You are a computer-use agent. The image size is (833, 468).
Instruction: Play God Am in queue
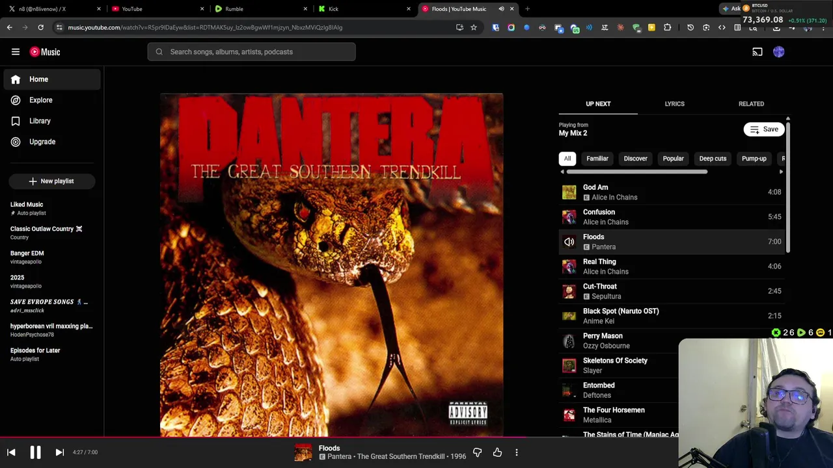coord(672,192)
